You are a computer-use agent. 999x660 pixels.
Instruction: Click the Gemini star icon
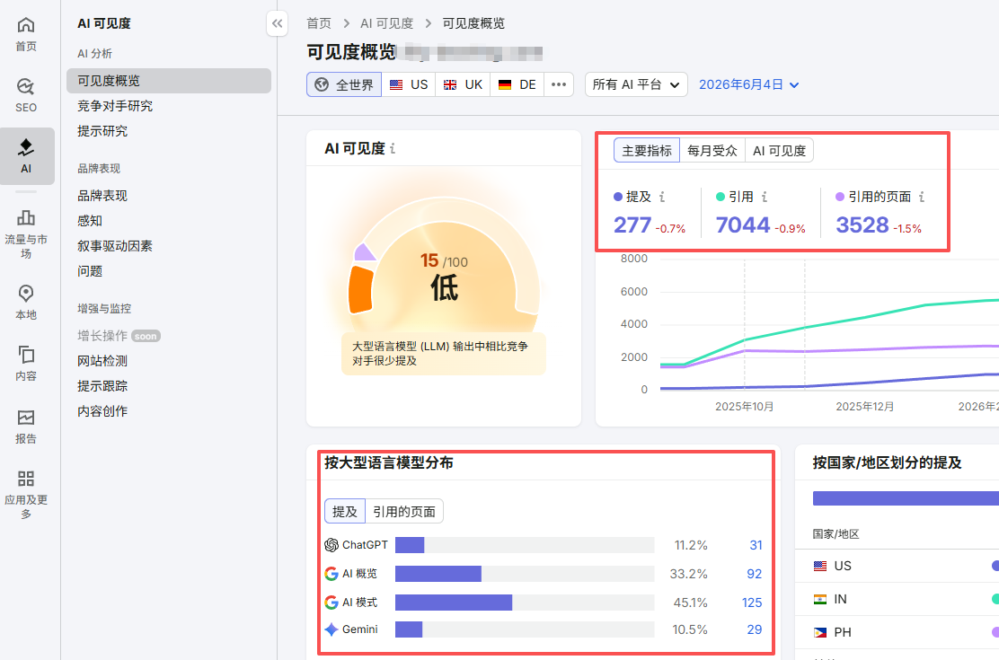(x=332, y=630)
